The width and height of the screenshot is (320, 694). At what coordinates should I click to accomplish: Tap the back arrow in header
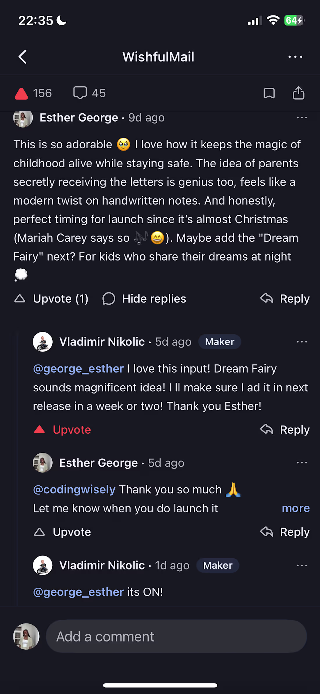(23, 57)
